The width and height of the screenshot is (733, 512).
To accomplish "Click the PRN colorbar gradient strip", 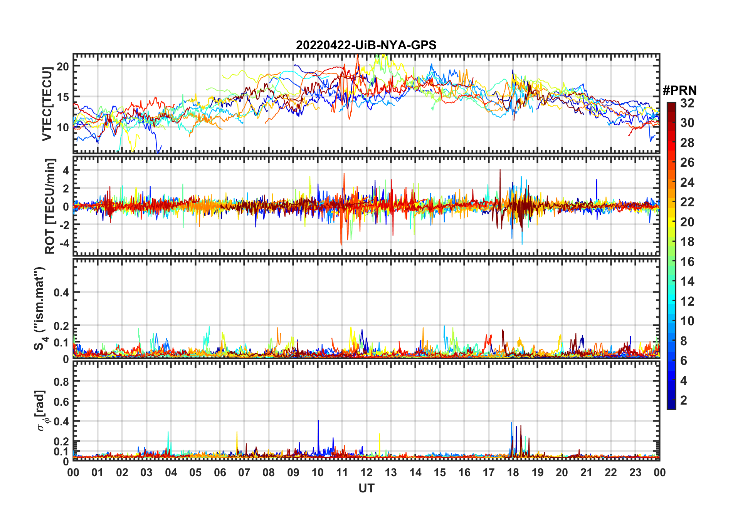I will [671, 256].
